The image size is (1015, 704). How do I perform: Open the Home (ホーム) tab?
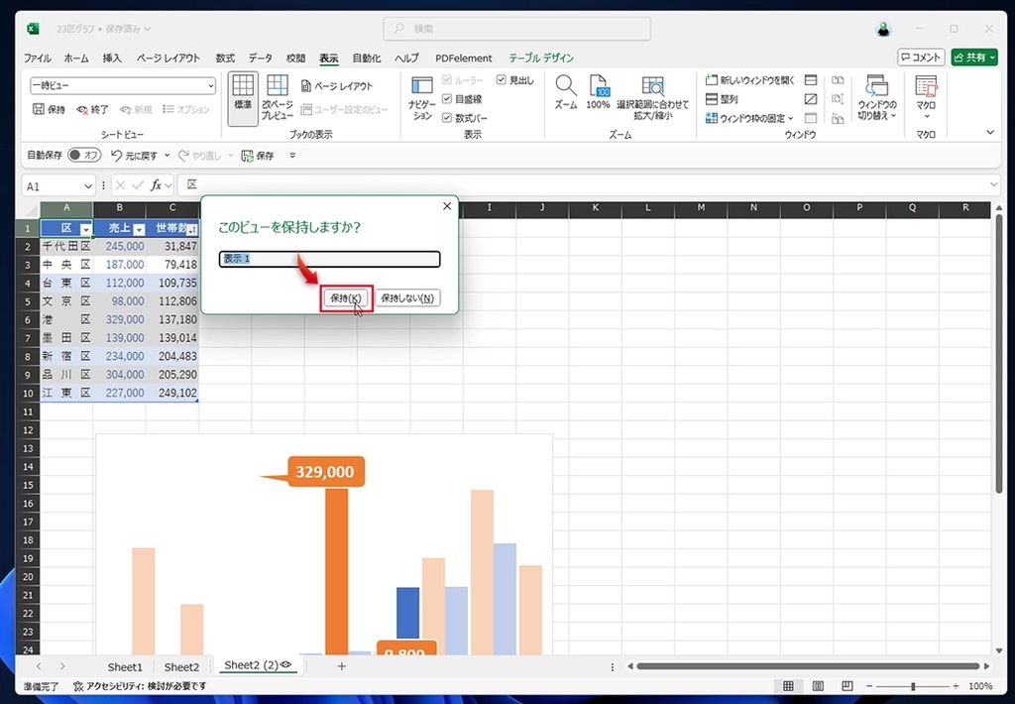(76, 58)
